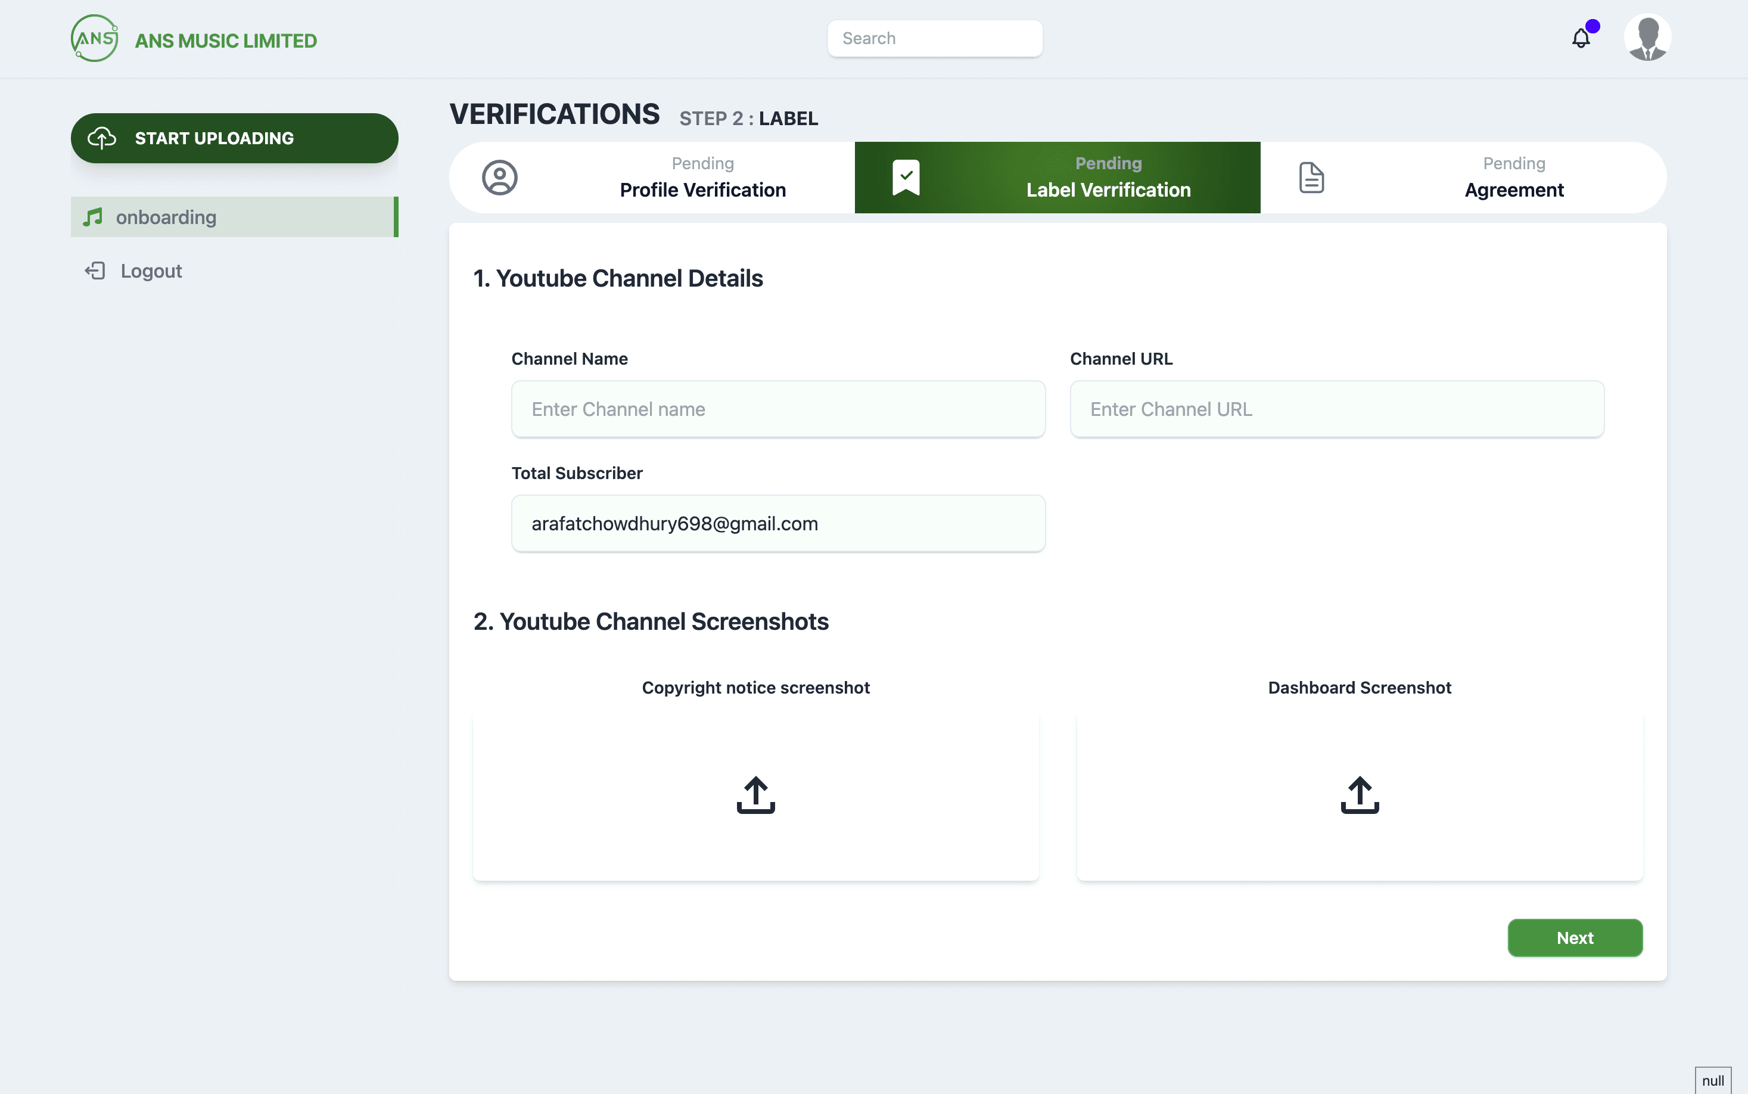Click the Total Subscriber field
1748x1094 pixels.
[x=778, y=524]
